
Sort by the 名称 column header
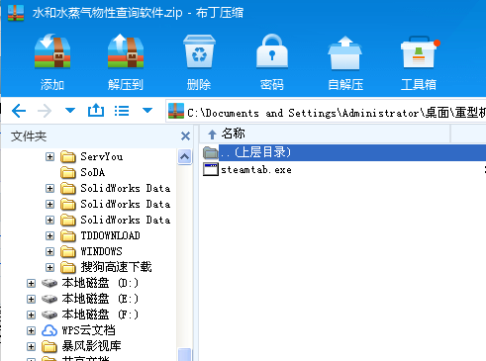click(x=325, y=134)
